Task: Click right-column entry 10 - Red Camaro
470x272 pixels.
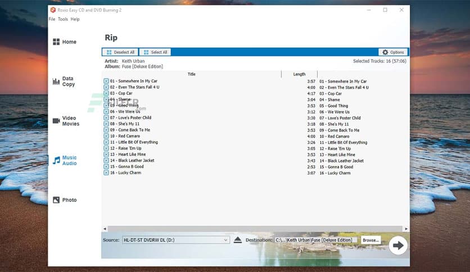Action: click(x=334, y=137)
